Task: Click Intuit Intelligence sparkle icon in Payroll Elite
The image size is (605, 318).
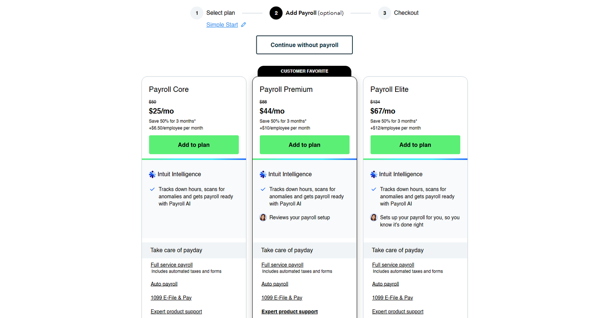Action: (374, 174)
